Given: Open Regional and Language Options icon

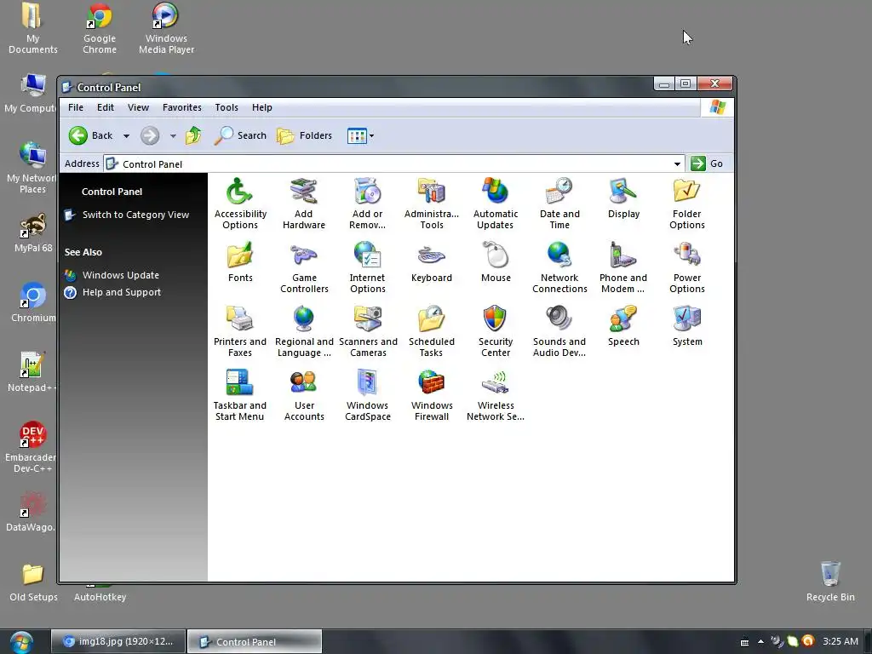Looking at the screenshot, I should (304, 331).
